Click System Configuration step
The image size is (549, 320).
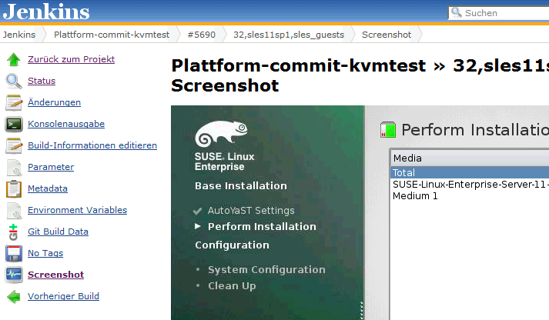pyautogui.click(x=266, y=270)
